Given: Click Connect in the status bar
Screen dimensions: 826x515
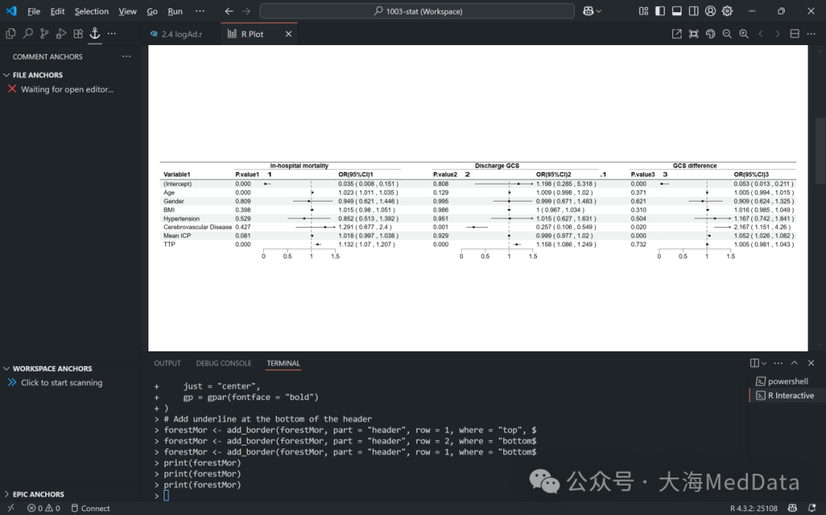Looking at the screenshot, I should tap(90, 508).
